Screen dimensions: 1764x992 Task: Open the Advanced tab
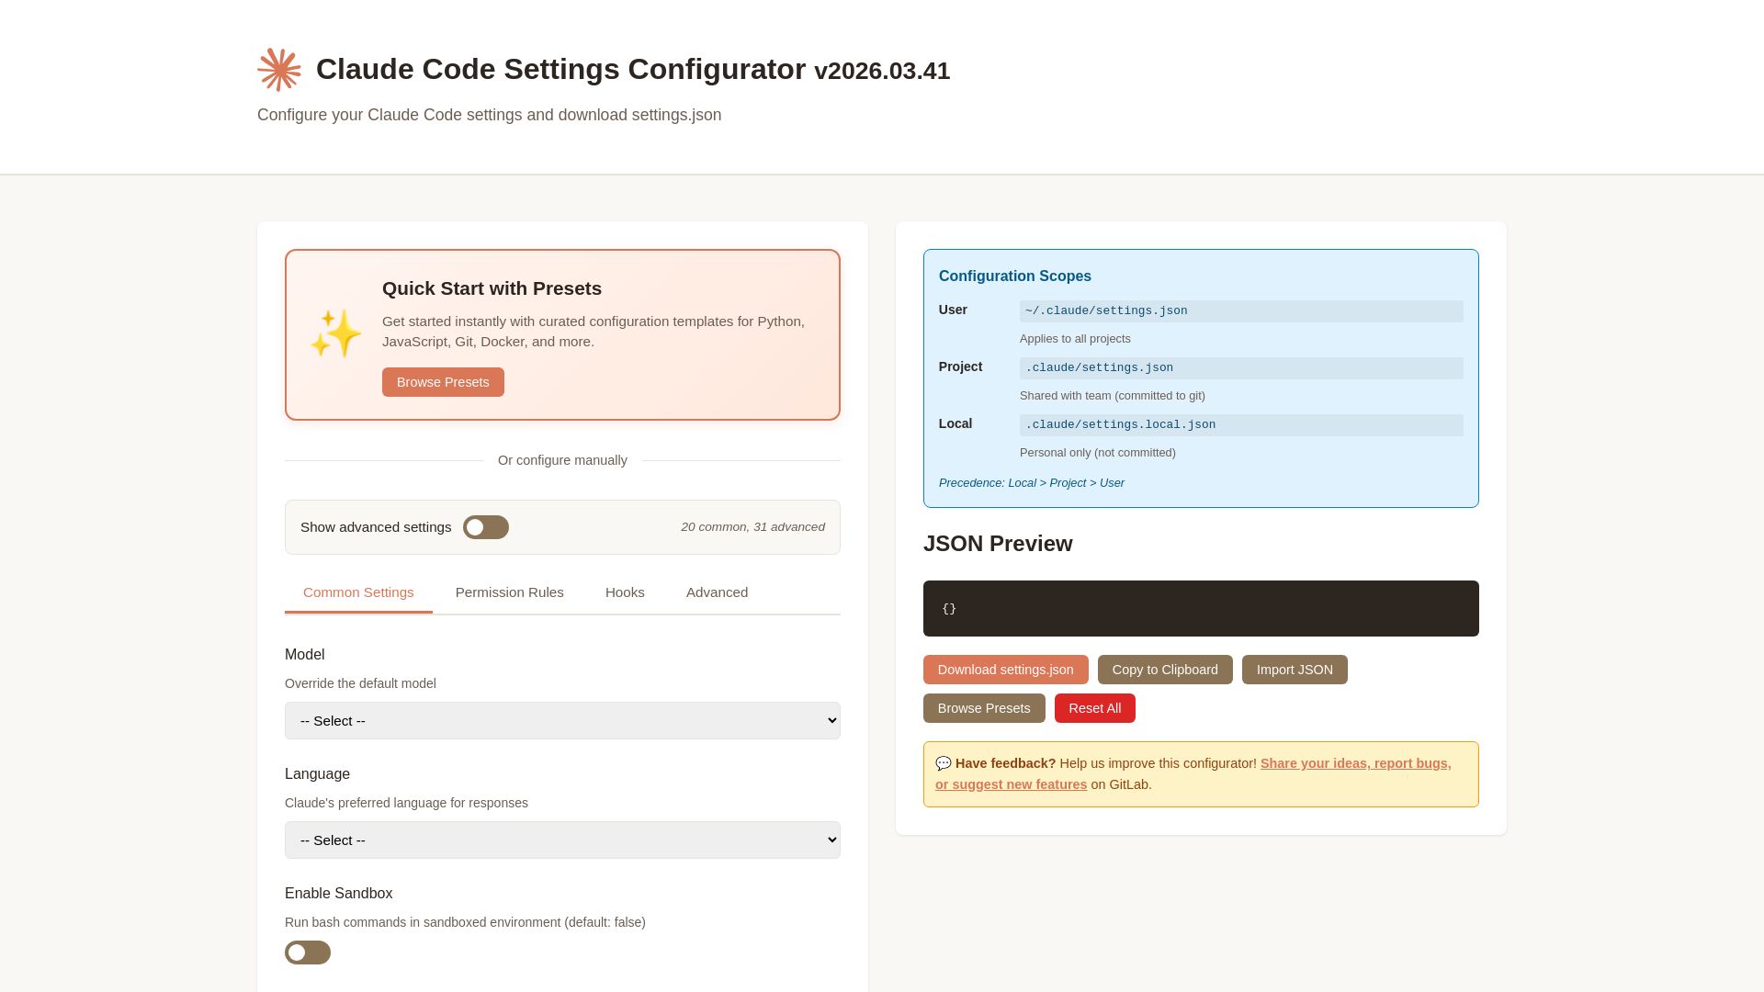pyautogui.click(x=717, y=592)
